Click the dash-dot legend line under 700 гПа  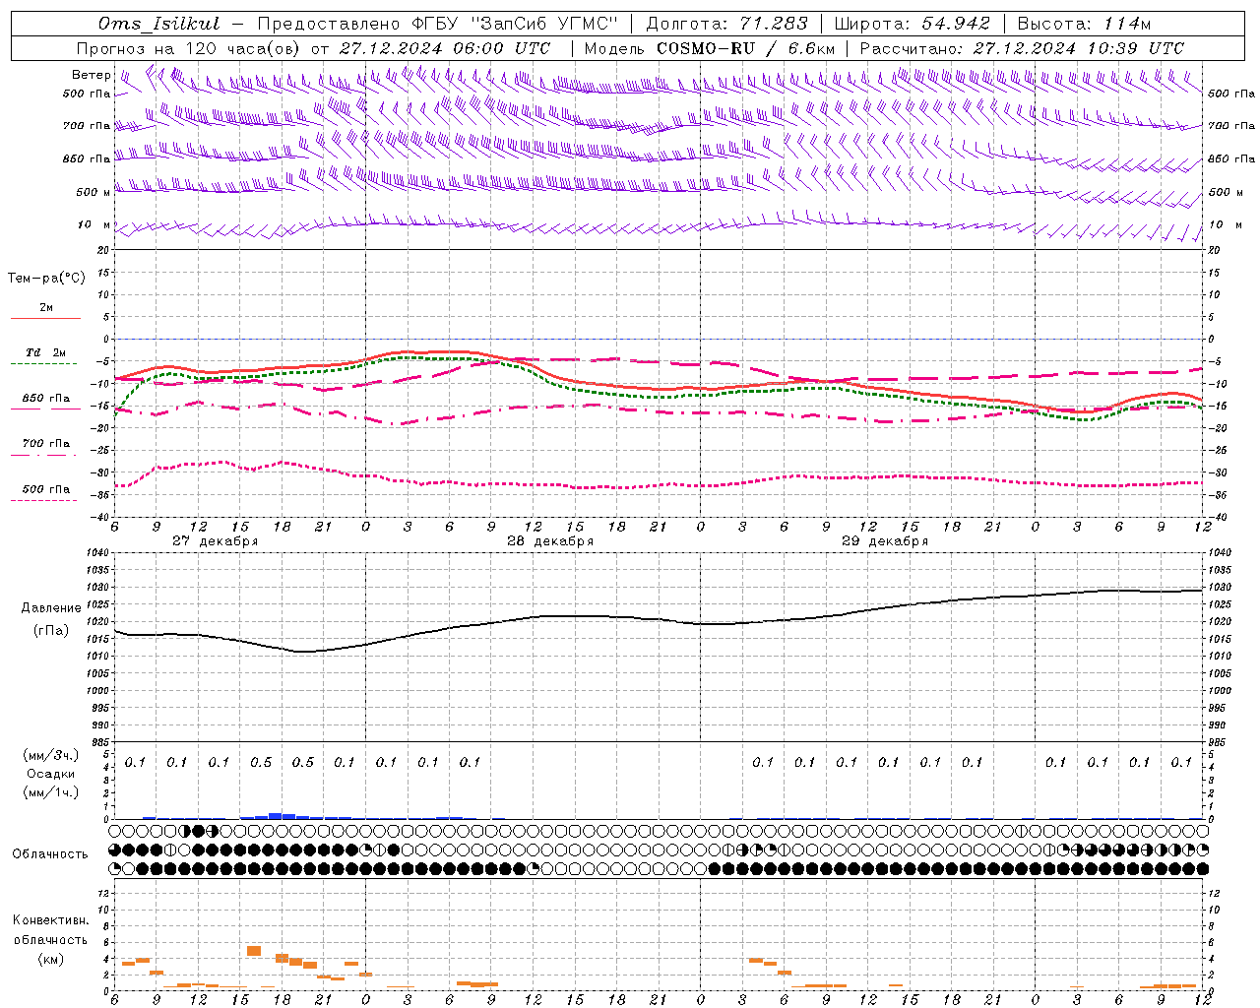coord(44,455)
